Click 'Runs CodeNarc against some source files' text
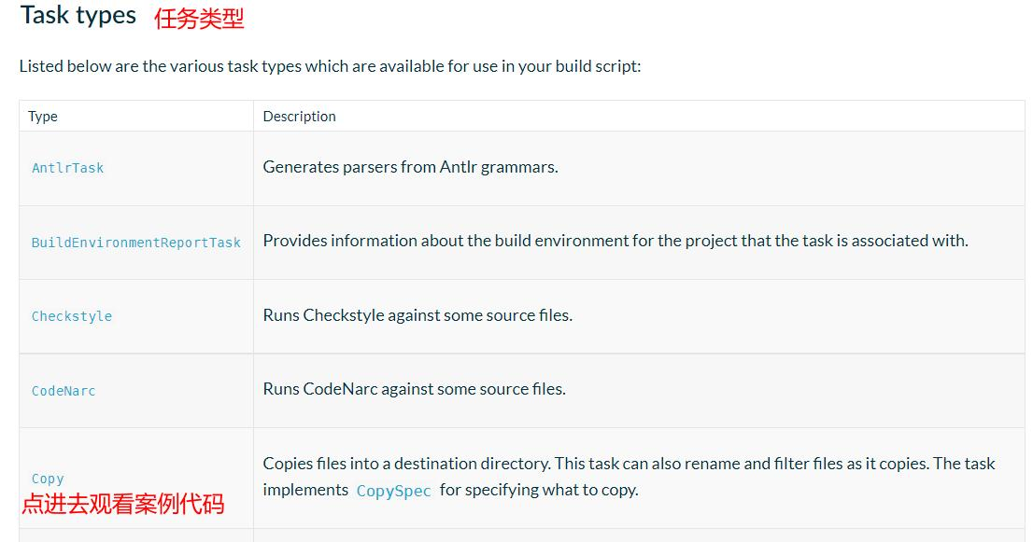This screenshot has width=1033, height=542. pos(415,389)
